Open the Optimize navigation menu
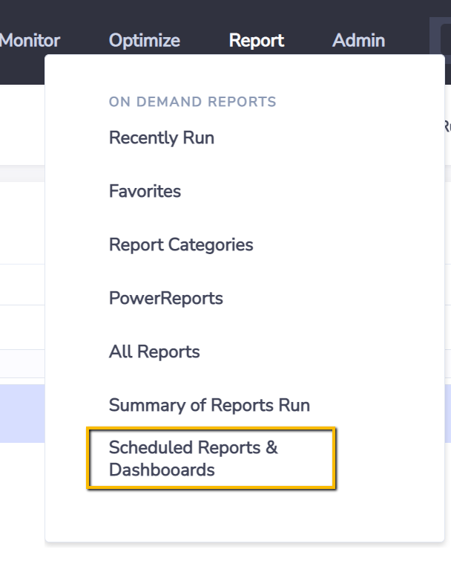The height and width of the screenshot is (561, 451). [144, 40]
